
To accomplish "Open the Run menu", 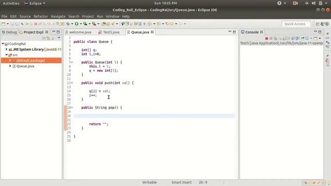I will pyautogui.click(x=100, y=16).
